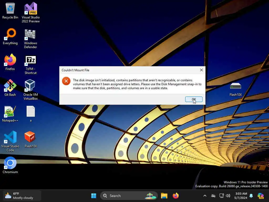Click the taskbar Search box
Screen dimensions: 269x202
pyautogui.click(x=129, y=196)
